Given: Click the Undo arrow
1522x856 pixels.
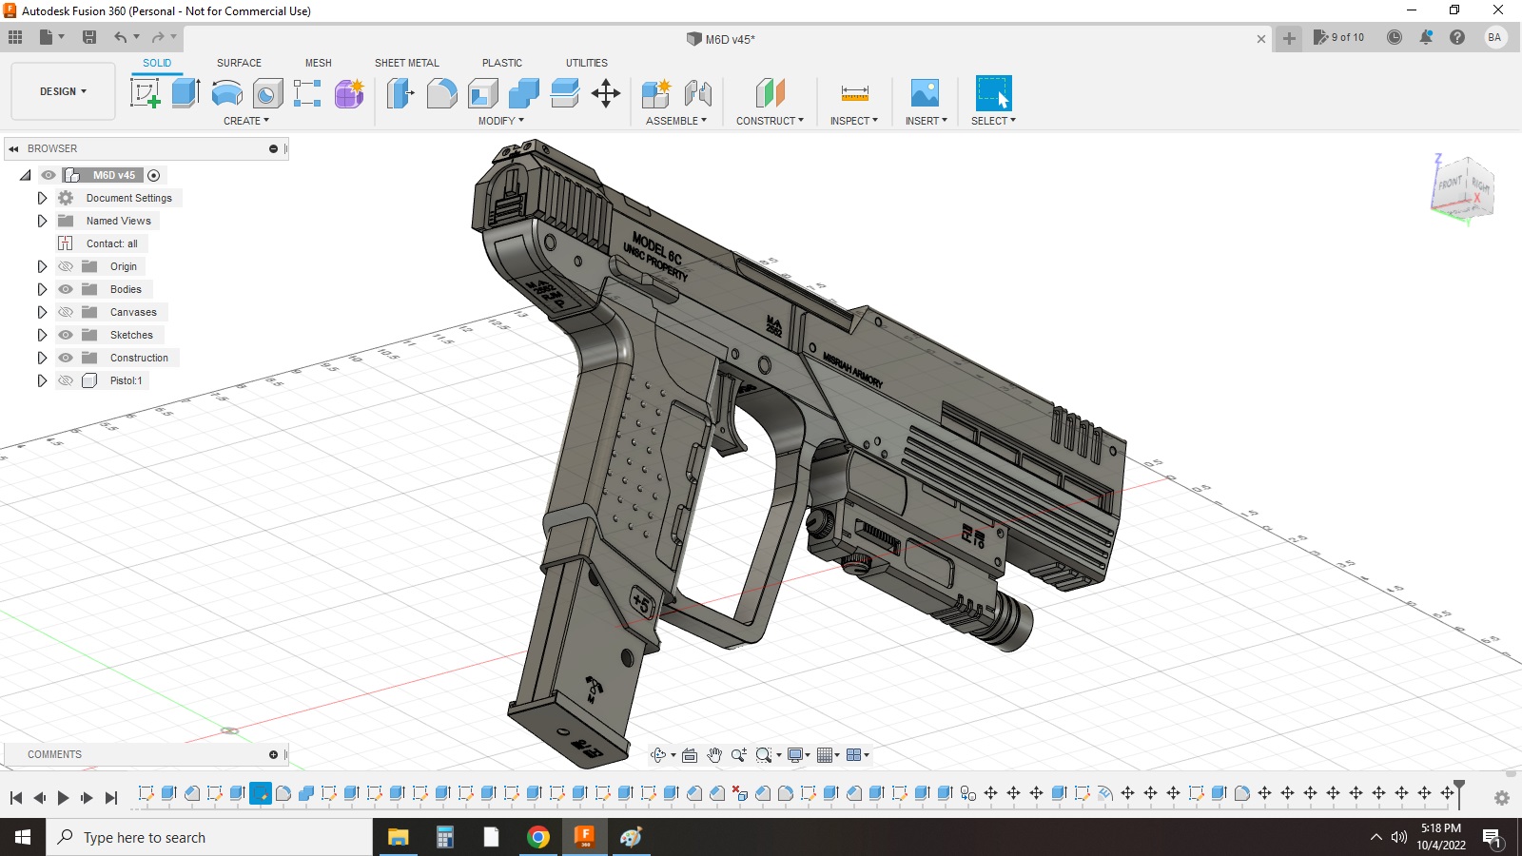Looking at the screenshot, I should pos(121,37).
